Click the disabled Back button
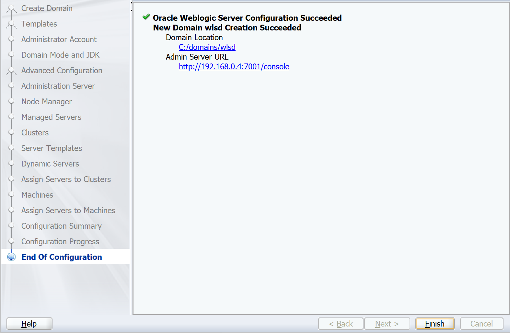Screen dimensions: 510x333 [x=341, y=324]
